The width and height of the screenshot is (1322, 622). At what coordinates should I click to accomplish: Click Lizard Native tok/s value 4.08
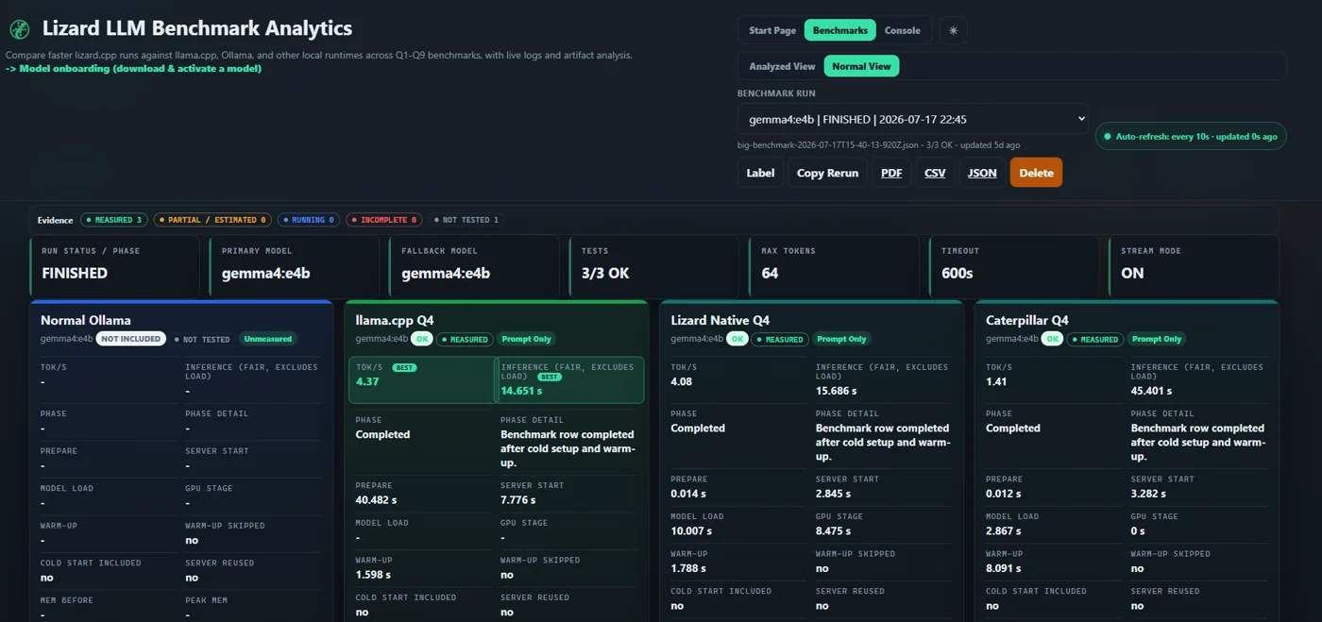(x=682, y=382)
